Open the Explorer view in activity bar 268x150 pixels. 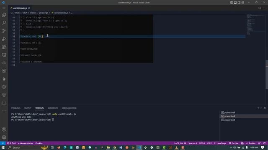[x=4, y=15]
